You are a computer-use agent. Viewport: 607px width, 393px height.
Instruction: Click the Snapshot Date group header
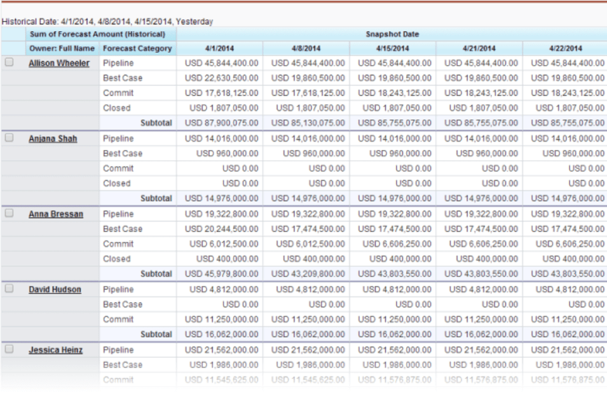tap(392, 34)
